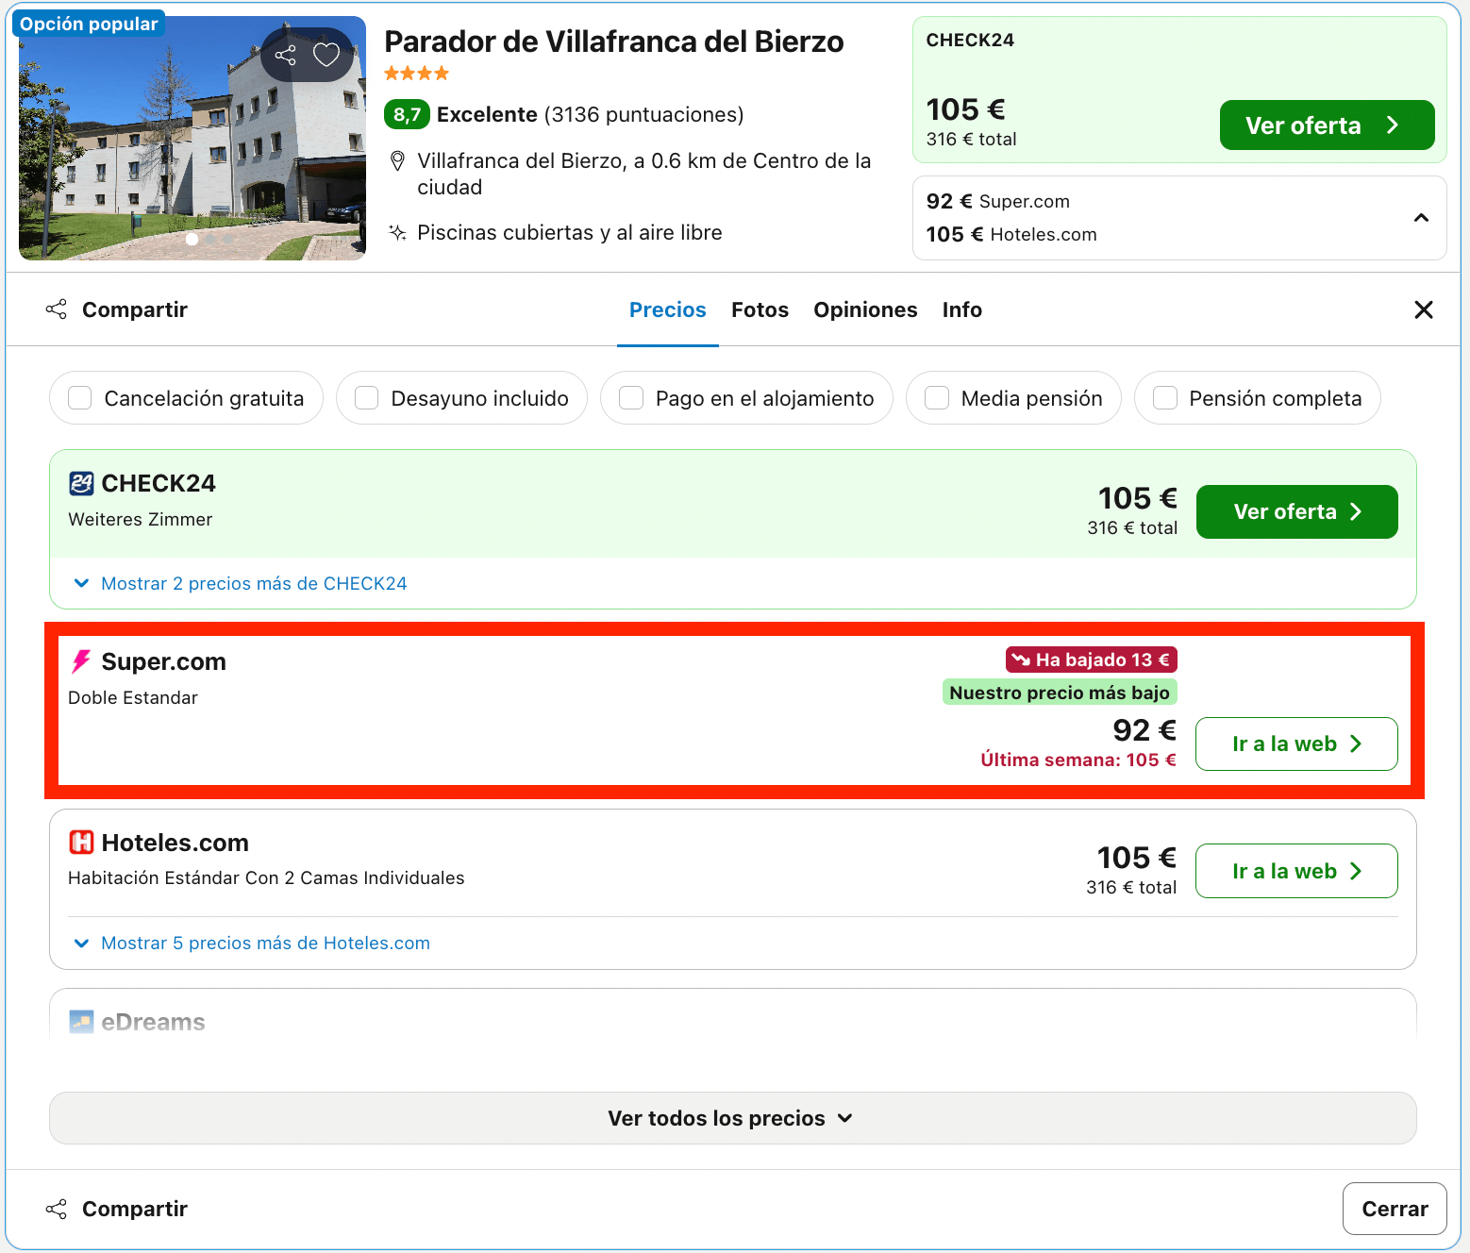Click the Nuestro precio más bajo badge
Screen dimensions: 1470x1253
point(1060,693)
